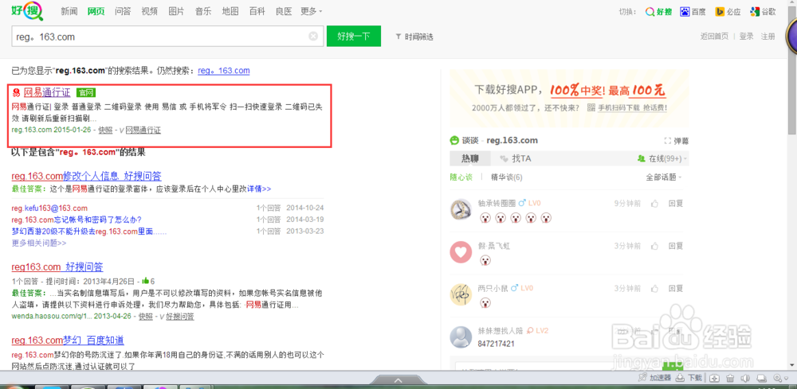Switch search engine to 谷歌

click(763, 12)
